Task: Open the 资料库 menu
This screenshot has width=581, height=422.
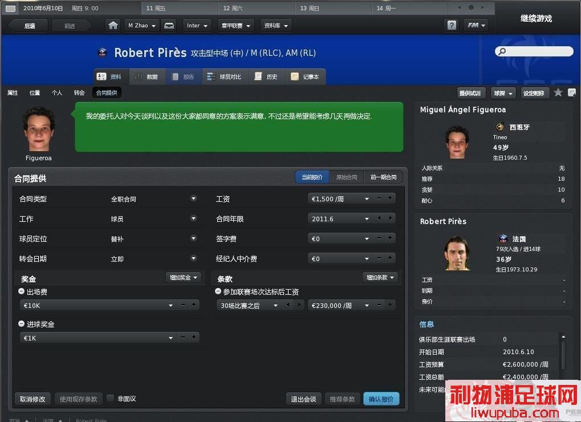Action: click(276, 26)
